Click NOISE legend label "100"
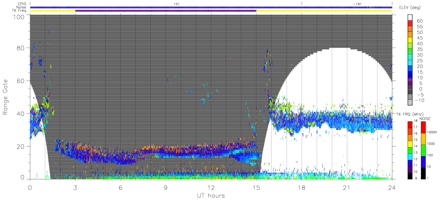 pos(430,156)
